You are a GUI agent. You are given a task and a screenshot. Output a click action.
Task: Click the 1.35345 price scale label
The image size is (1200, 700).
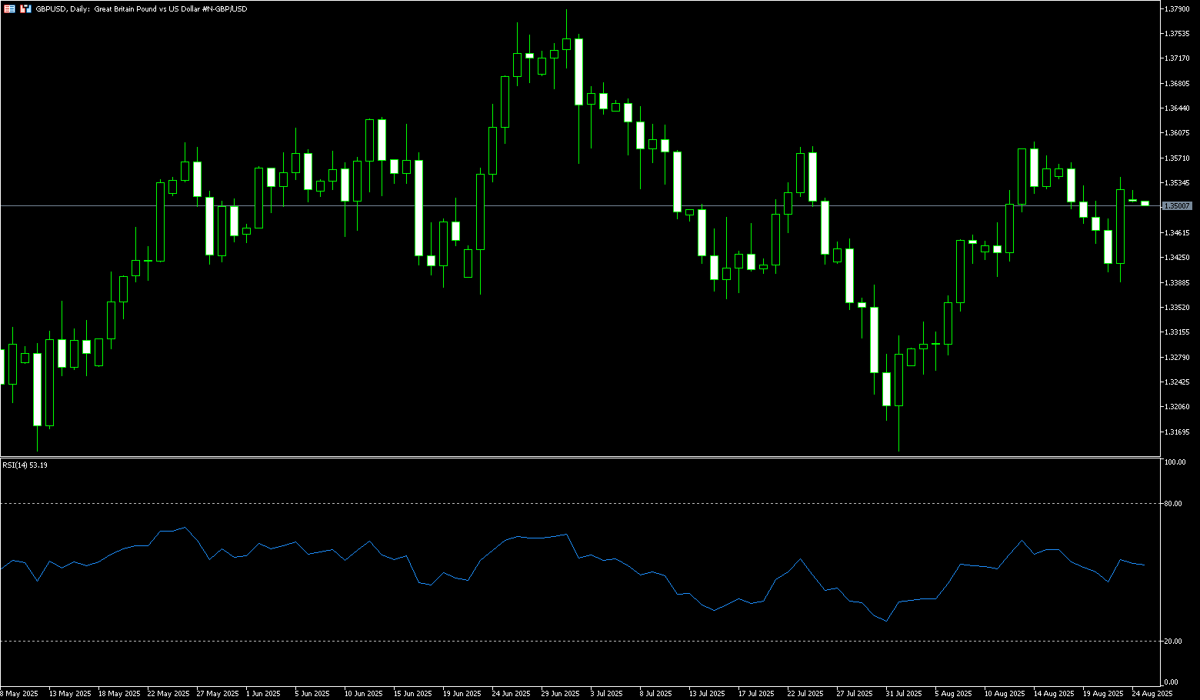tap(1178, 183)
